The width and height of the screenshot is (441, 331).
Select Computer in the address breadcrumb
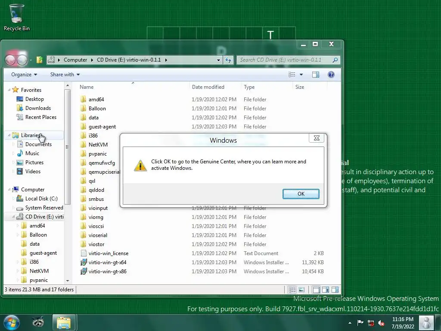tap(75, 60)
